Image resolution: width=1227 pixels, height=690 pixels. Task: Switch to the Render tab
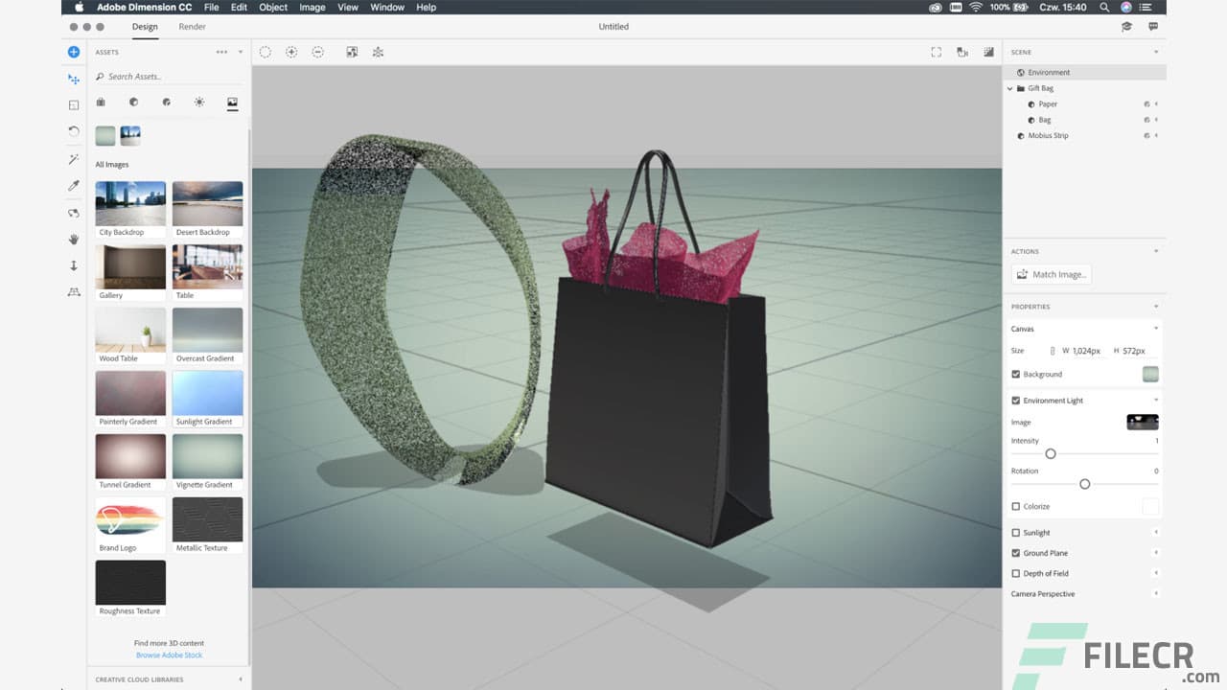tap(192, 26)
